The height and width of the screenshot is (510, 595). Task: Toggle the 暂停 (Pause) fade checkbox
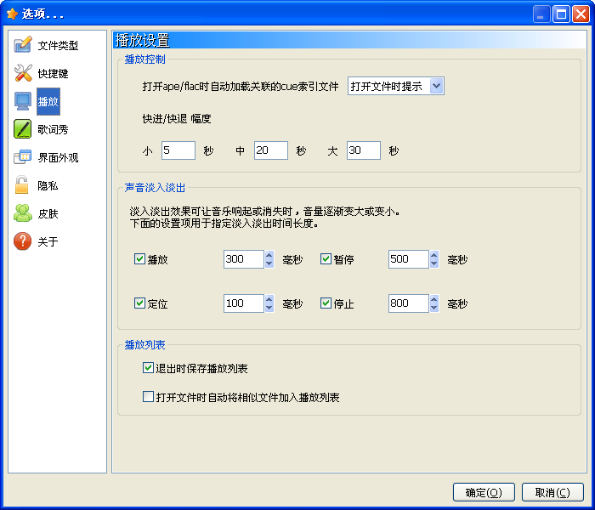(x=326, y=259)
